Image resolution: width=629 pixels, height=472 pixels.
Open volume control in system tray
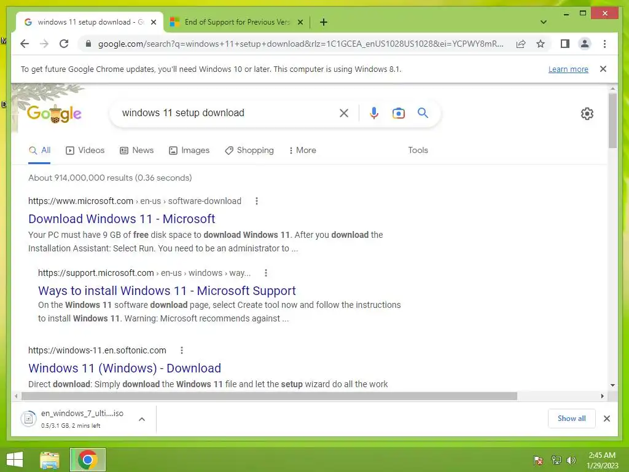(x=571, y=460)
